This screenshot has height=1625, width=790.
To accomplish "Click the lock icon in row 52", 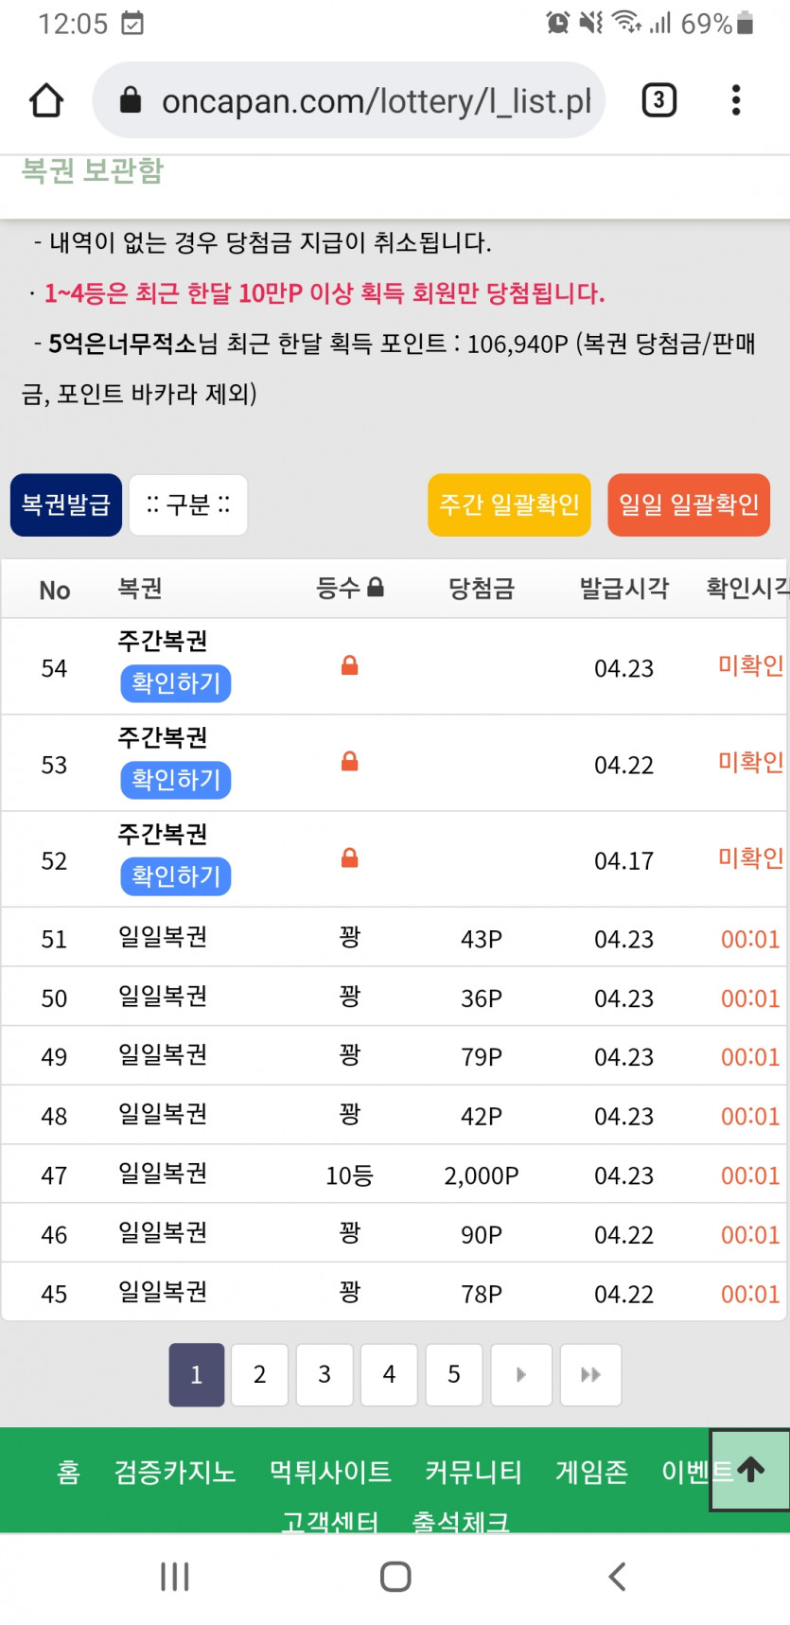I will pyautogui.click(x=349, y=858).
